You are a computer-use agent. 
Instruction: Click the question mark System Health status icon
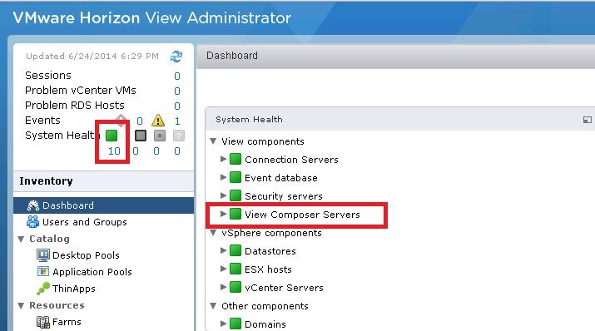coord(178,136)
